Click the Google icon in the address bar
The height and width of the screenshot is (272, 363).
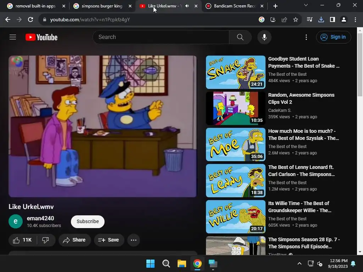click(262, 20)
